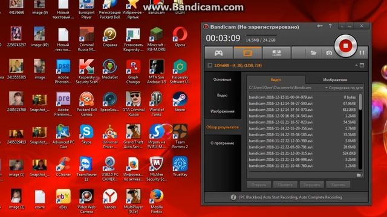
Task: Click the Править button
Action: 285,184
